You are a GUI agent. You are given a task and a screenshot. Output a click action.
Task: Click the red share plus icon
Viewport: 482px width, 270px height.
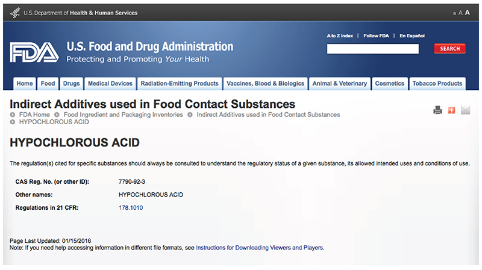coord(451,110)
